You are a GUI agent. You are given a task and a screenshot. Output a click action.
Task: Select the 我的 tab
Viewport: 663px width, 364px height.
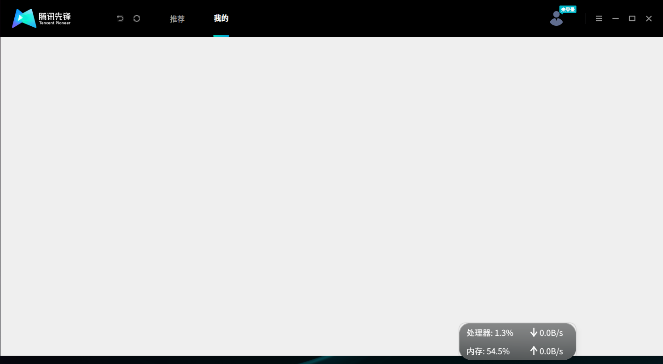tap(221, 18)
